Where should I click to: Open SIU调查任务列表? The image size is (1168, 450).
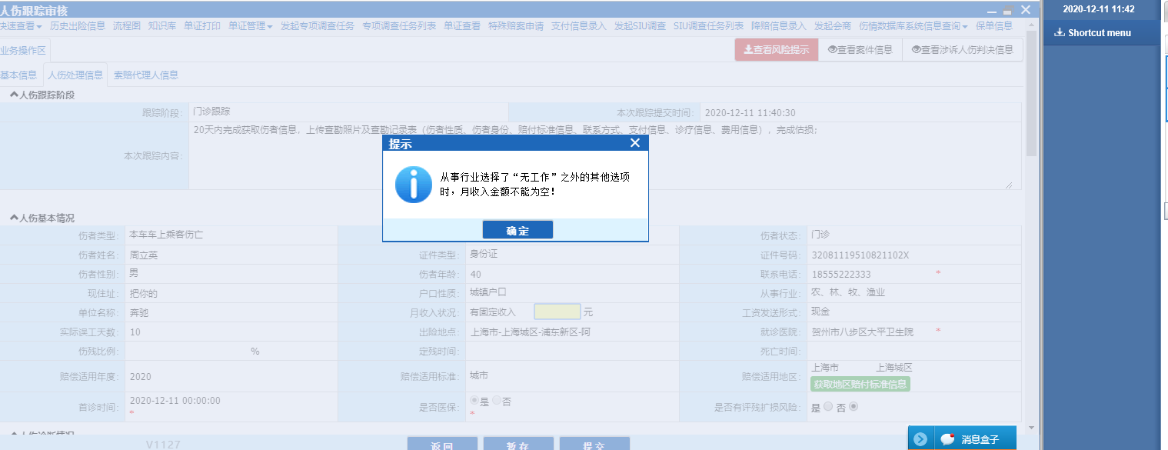pyautogui.click(x=708, y=25)
